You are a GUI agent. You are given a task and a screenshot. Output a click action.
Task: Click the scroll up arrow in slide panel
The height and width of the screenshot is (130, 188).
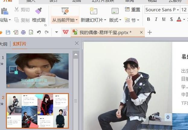pyautogui.click(x=76, y=54)
